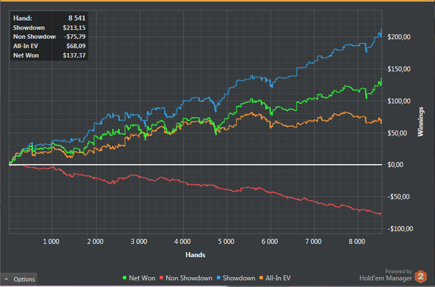
Task: Click the Powered by Hold'em Manager text
Action: pos(386,275)
